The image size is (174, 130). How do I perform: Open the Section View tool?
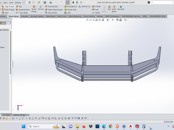pyautogui.click(x=96, y=20)
